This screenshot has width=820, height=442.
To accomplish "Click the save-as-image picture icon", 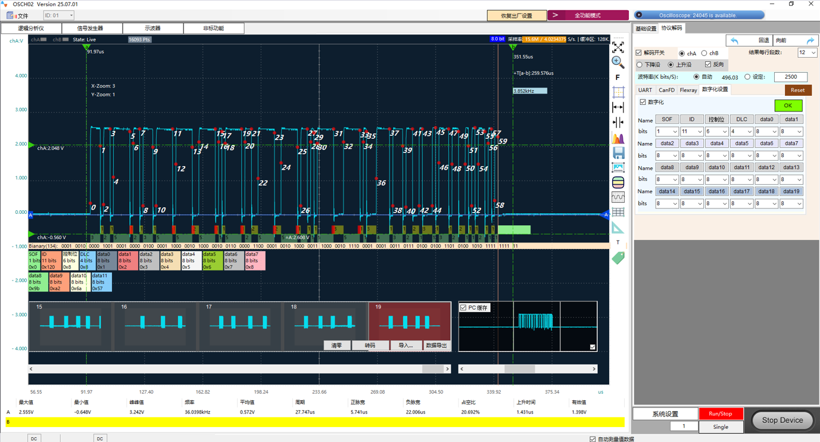I will pos(618,168).
